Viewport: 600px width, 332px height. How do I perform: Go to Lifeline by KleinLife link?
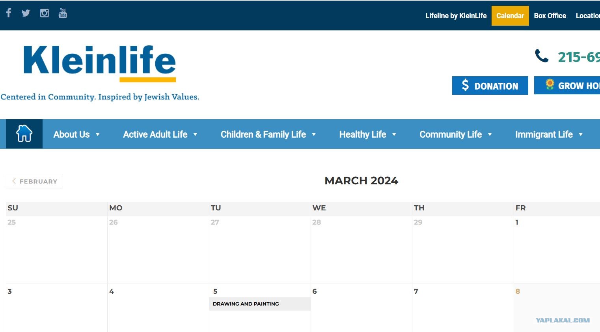pos(456,16)
